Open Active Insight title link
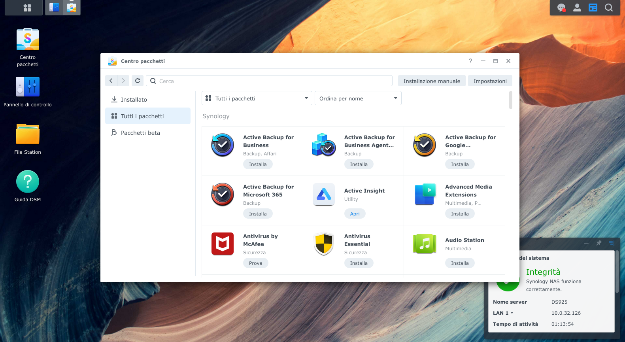This screenshot has height=342, width=625. (x=364, y=191)
